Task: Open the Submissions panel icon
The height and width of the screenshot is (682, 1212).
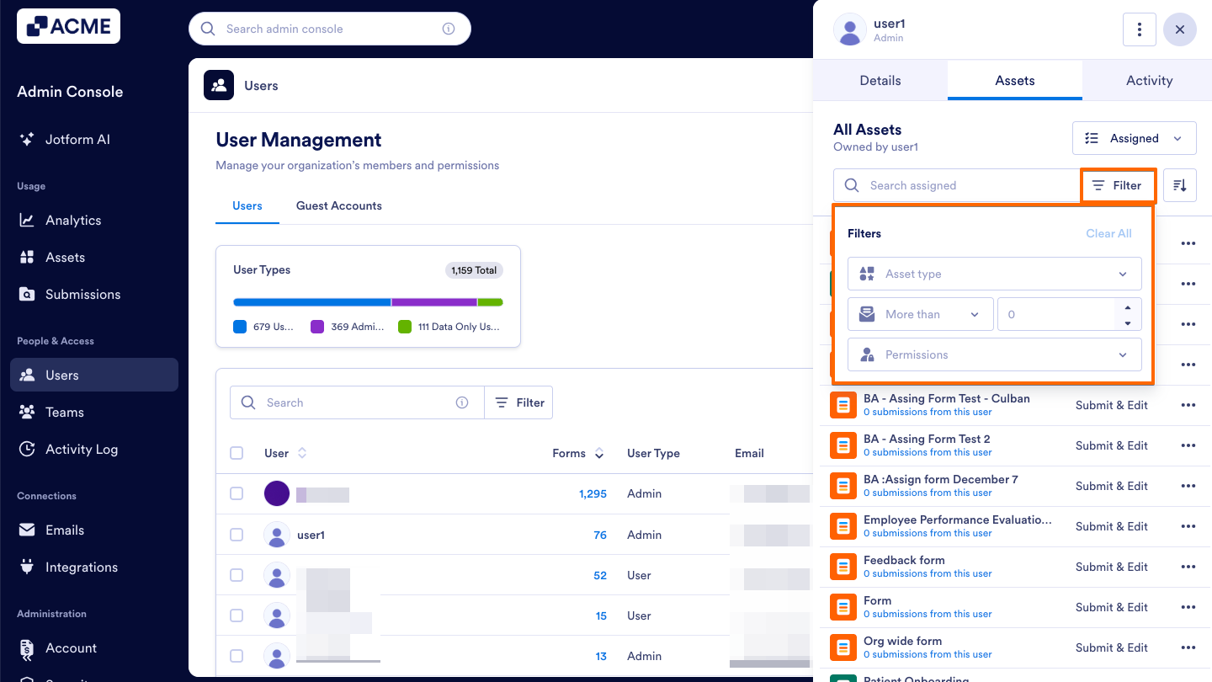Action: coord(26,294)
